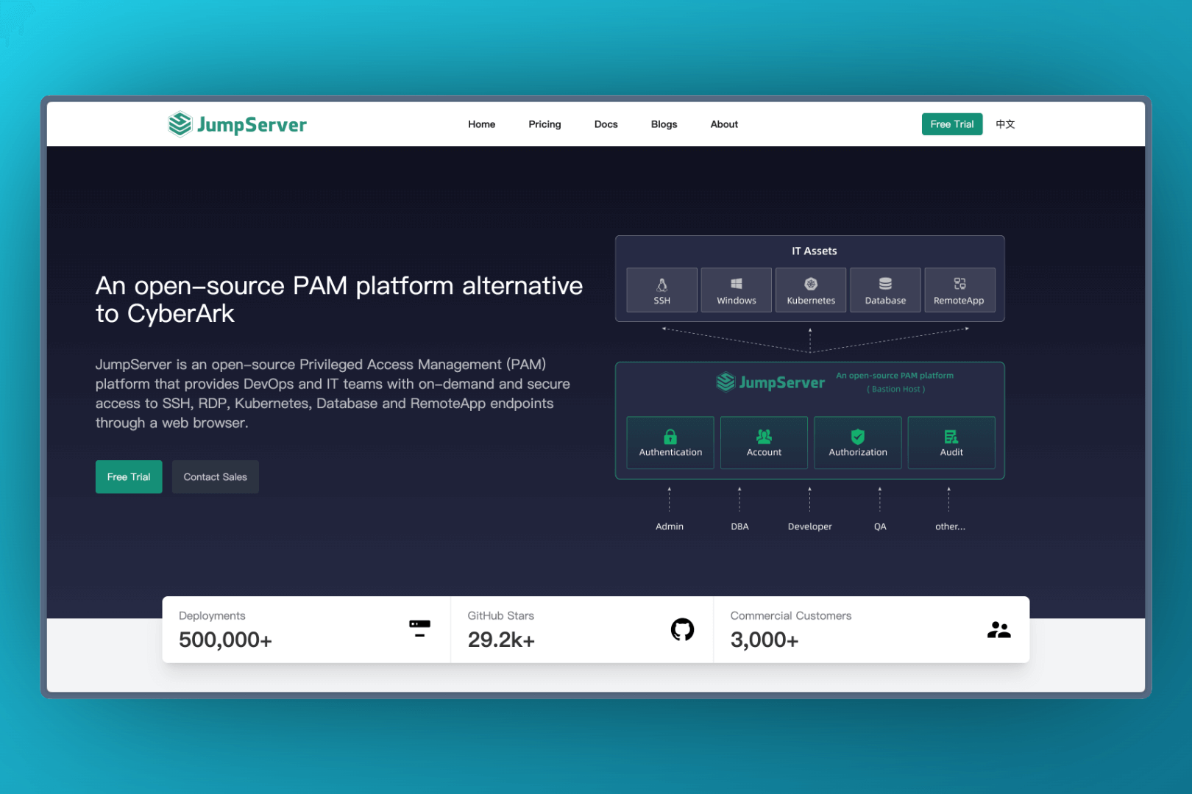
Task: Click the Authentication lock icon
Action: tap(670, 436)
